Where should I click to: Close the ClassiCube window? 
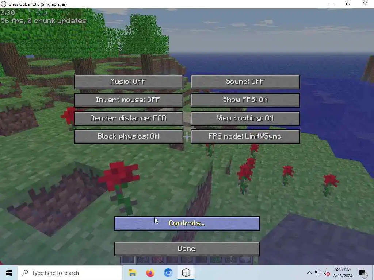tap(365, 4)
